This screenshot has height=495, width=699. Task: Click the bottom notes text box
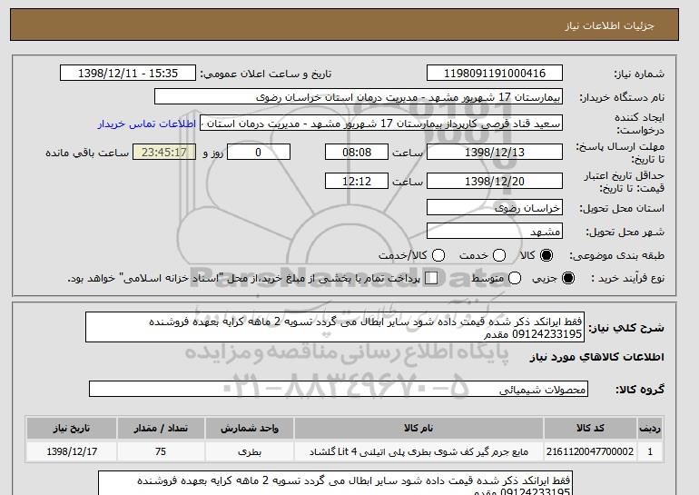(x=335, y=483)
